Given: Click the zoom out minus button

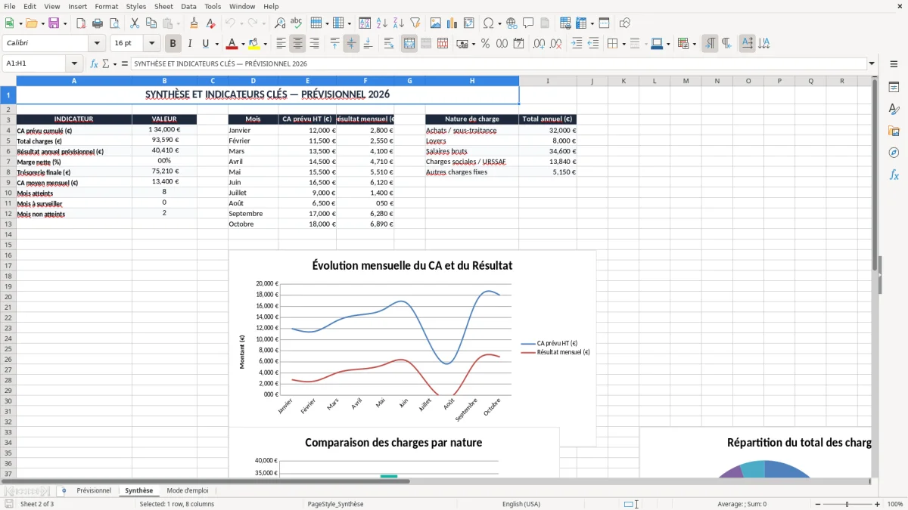Looking at the screenshot, I should tap(816, 504).
